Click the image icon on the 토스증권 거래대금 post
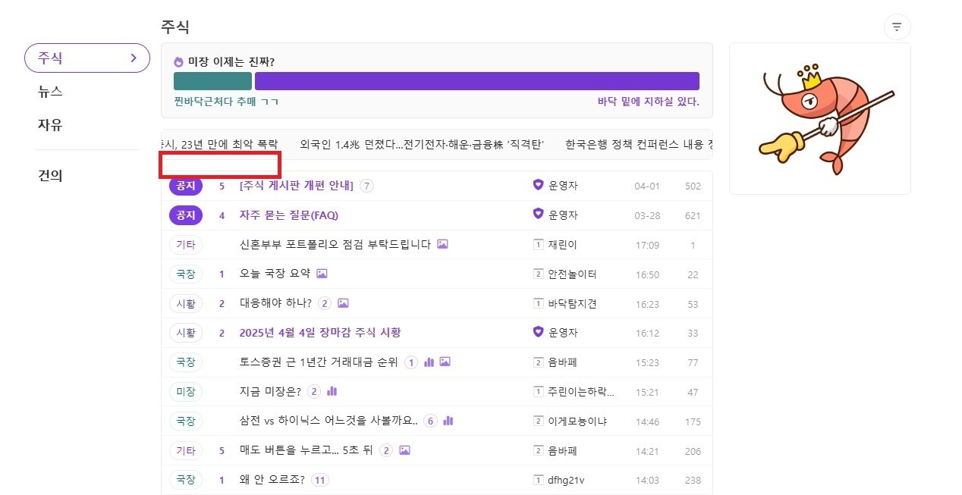This screenshot has width=962, height=495. (445, 362)
